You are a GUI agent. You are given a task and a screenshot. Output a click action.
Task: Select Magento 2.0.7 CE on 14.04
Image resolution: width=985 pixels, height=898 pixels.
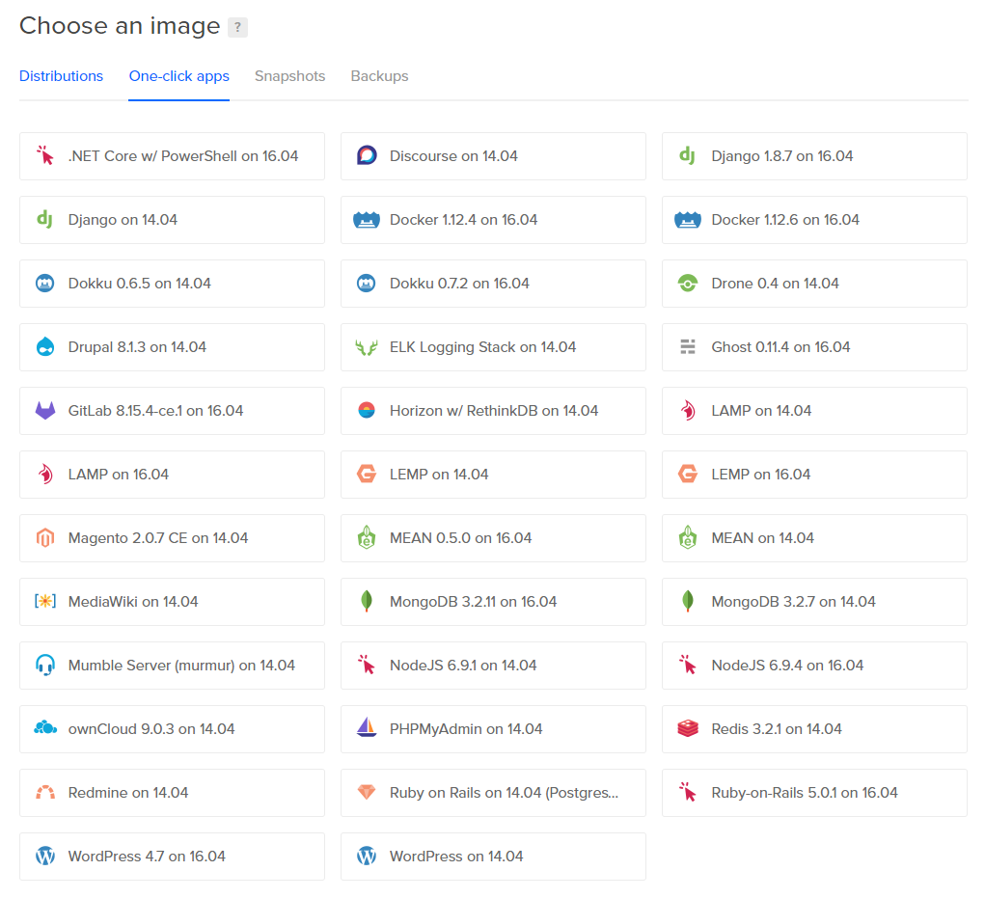point(172,537)
